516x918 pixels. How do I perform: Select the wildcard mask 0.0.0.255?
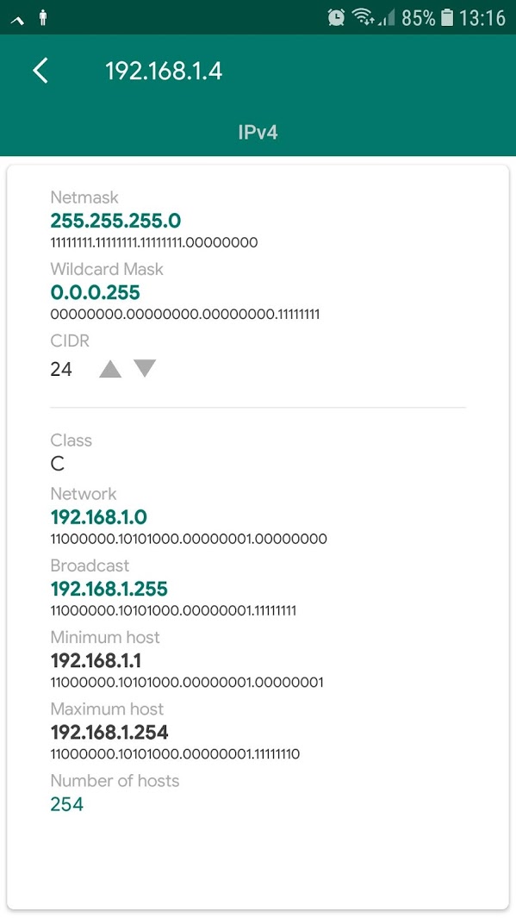click(x=96, y=292)
